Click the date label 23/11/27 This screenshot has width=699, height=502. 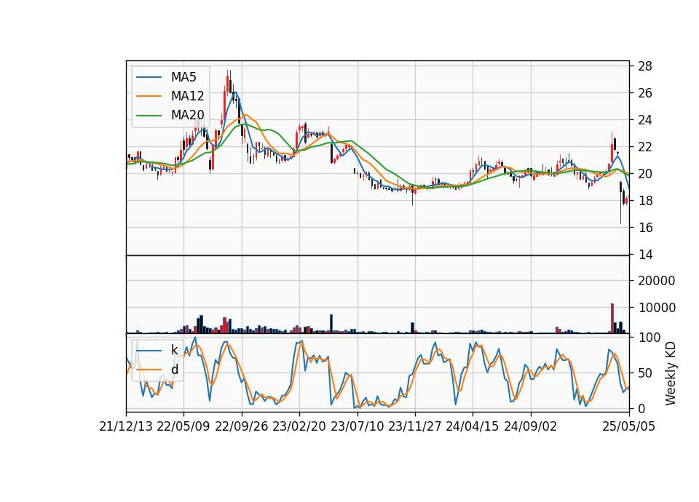pos(415,427)
